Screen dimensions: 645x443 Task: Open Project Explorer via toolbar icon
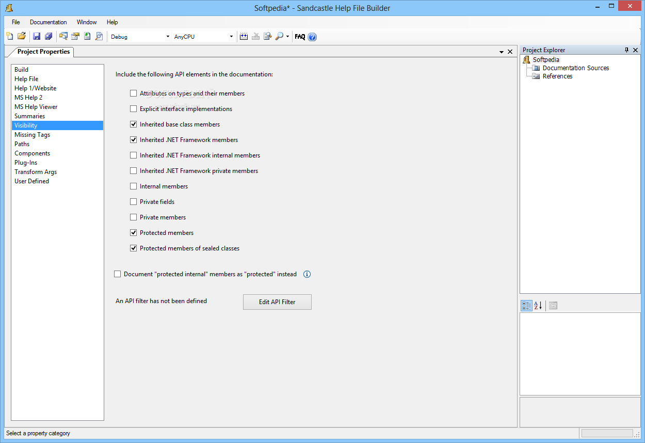[63, 36]
